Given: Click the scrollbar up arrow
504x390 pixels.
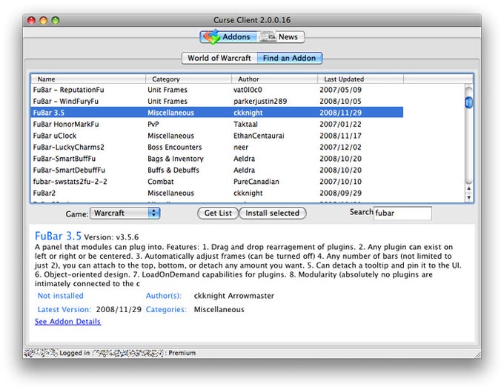Looking at the screenshot, I should click(469, 188).
